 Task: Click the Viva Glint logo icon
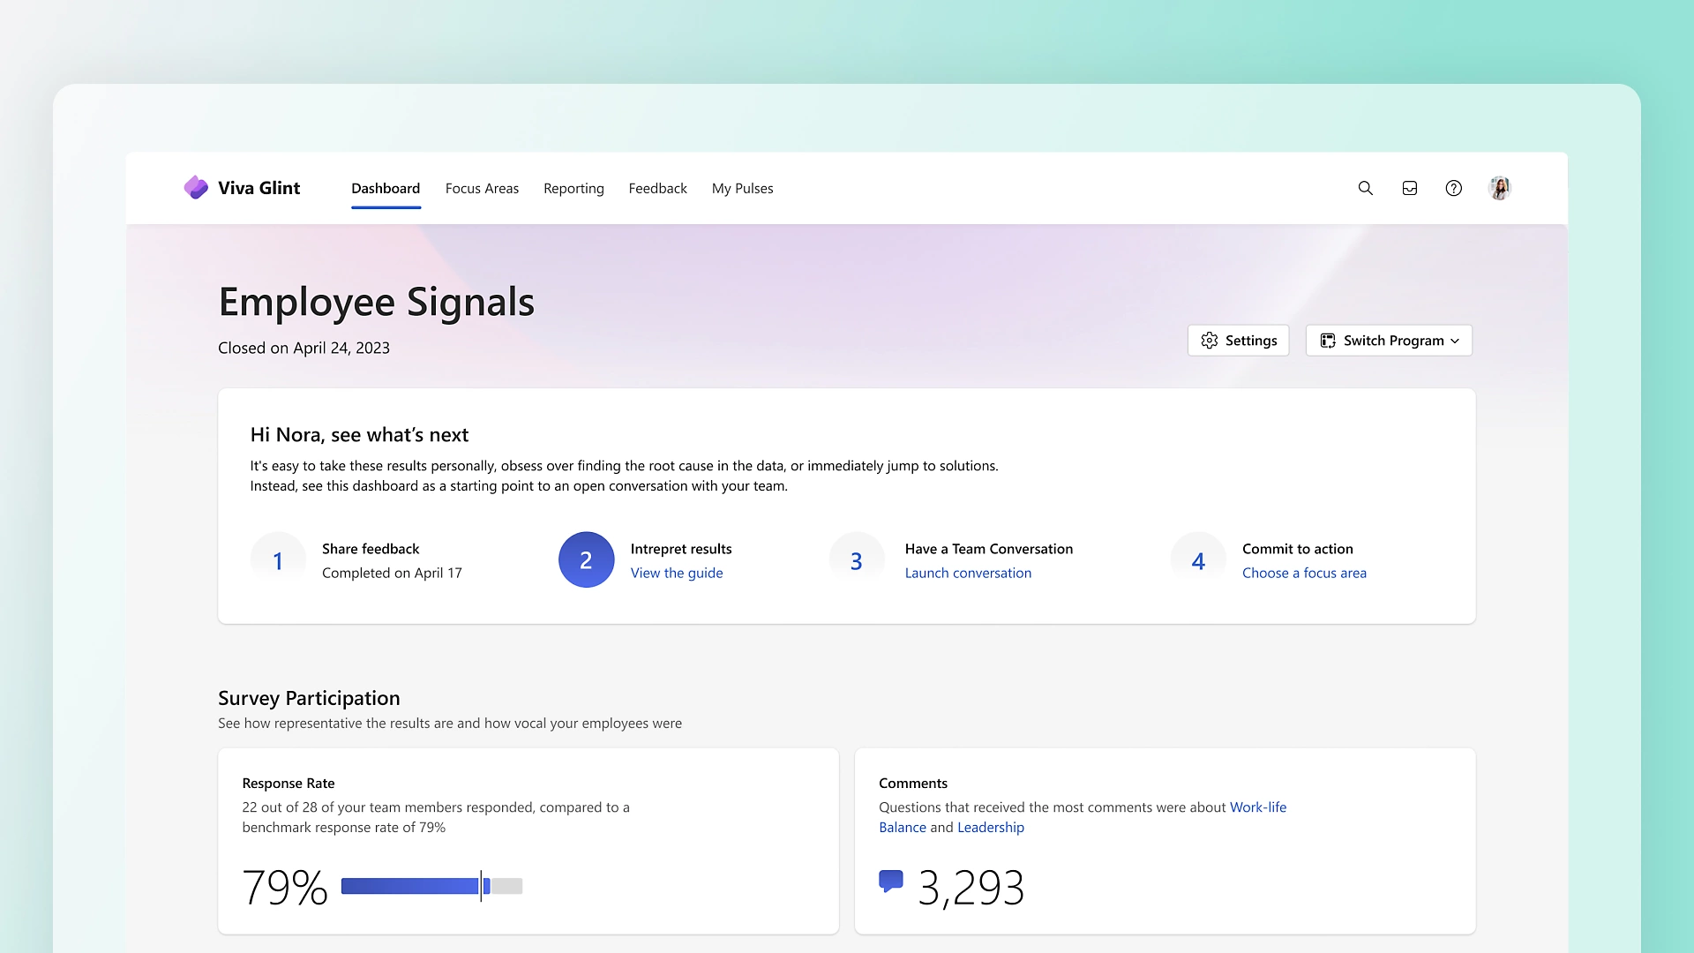point(196,187)
